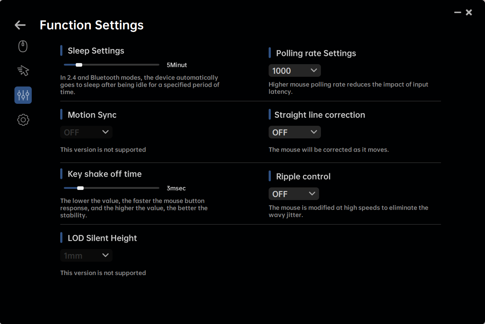485x324 pixels.
Task: Click the 5Minut sleep value label
Action: pyautogui.click(x=177, y=65)
